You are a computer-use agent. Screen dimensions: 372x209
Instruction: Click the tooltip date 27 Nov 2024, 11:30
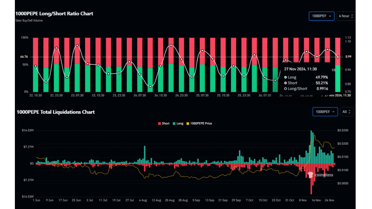coord(300,69)
